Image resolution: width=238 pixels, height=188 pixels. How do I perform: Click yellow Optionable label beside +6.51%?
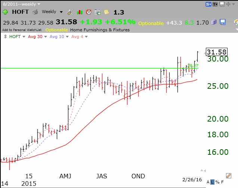click(x=151, y=23)
